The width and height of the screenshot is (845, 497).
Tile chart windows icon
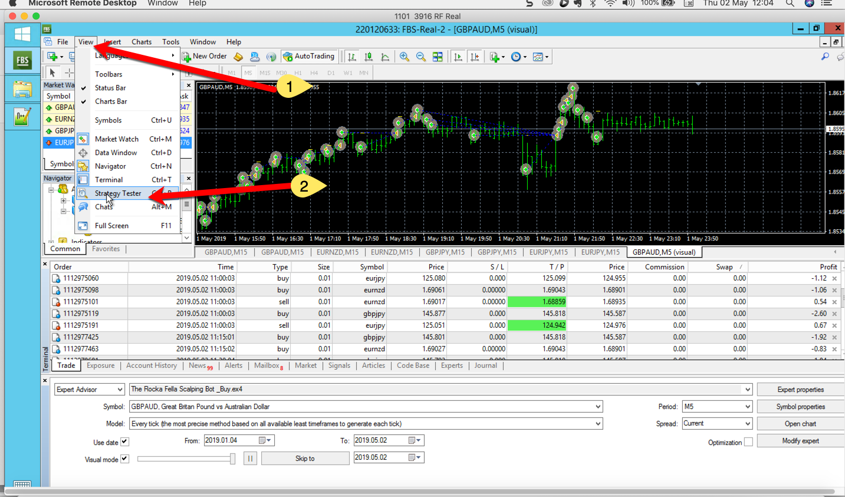pos(438,57)
